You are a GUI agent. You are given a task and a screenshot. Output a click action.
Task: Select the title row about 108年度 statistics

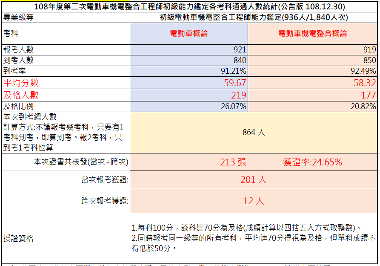pos(190,6)
